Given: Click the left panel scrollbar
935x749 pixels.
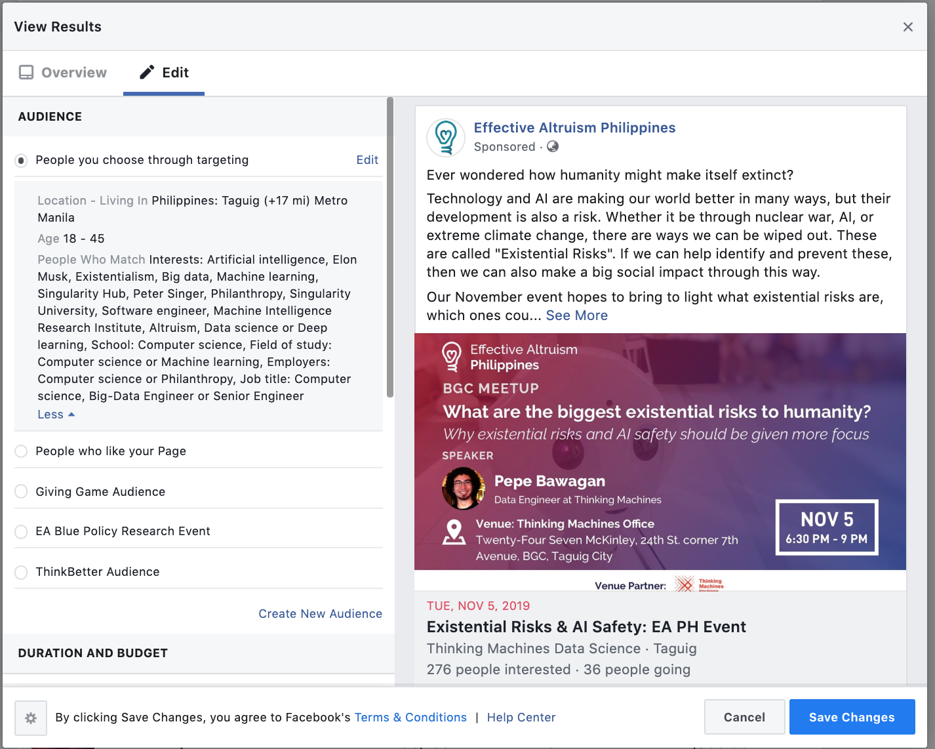Looking at the screenshot, I should click(x=390, y=247).
